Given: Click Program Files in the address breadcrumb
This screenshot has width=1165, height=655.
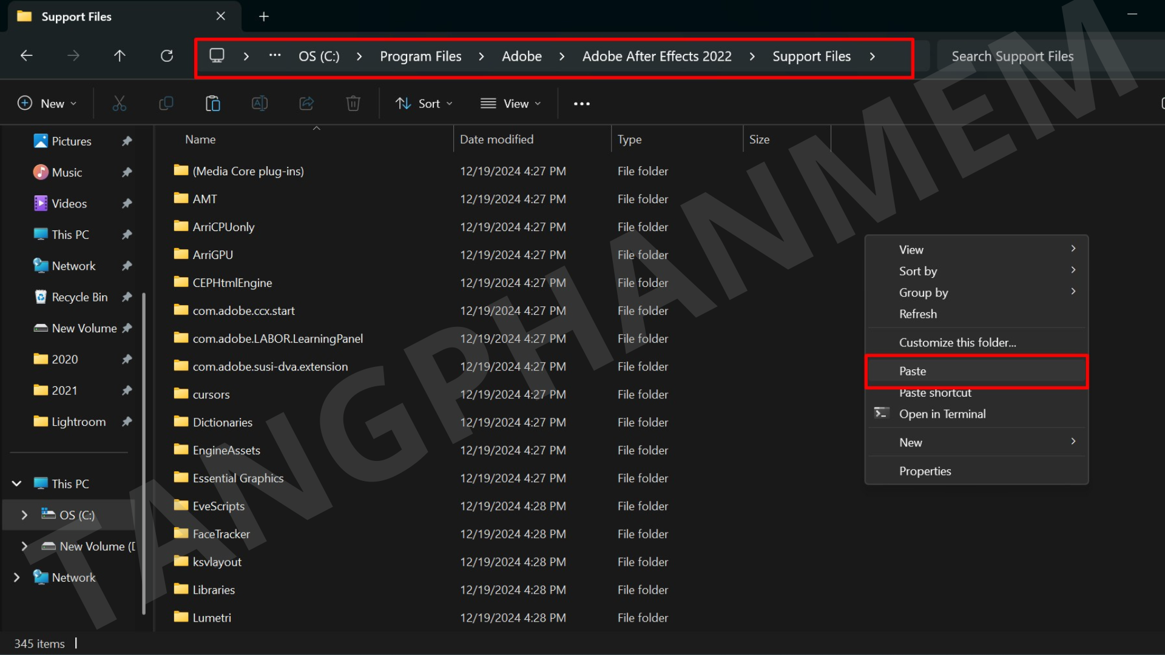Looking at the screenshot, I should coord(420,56).
